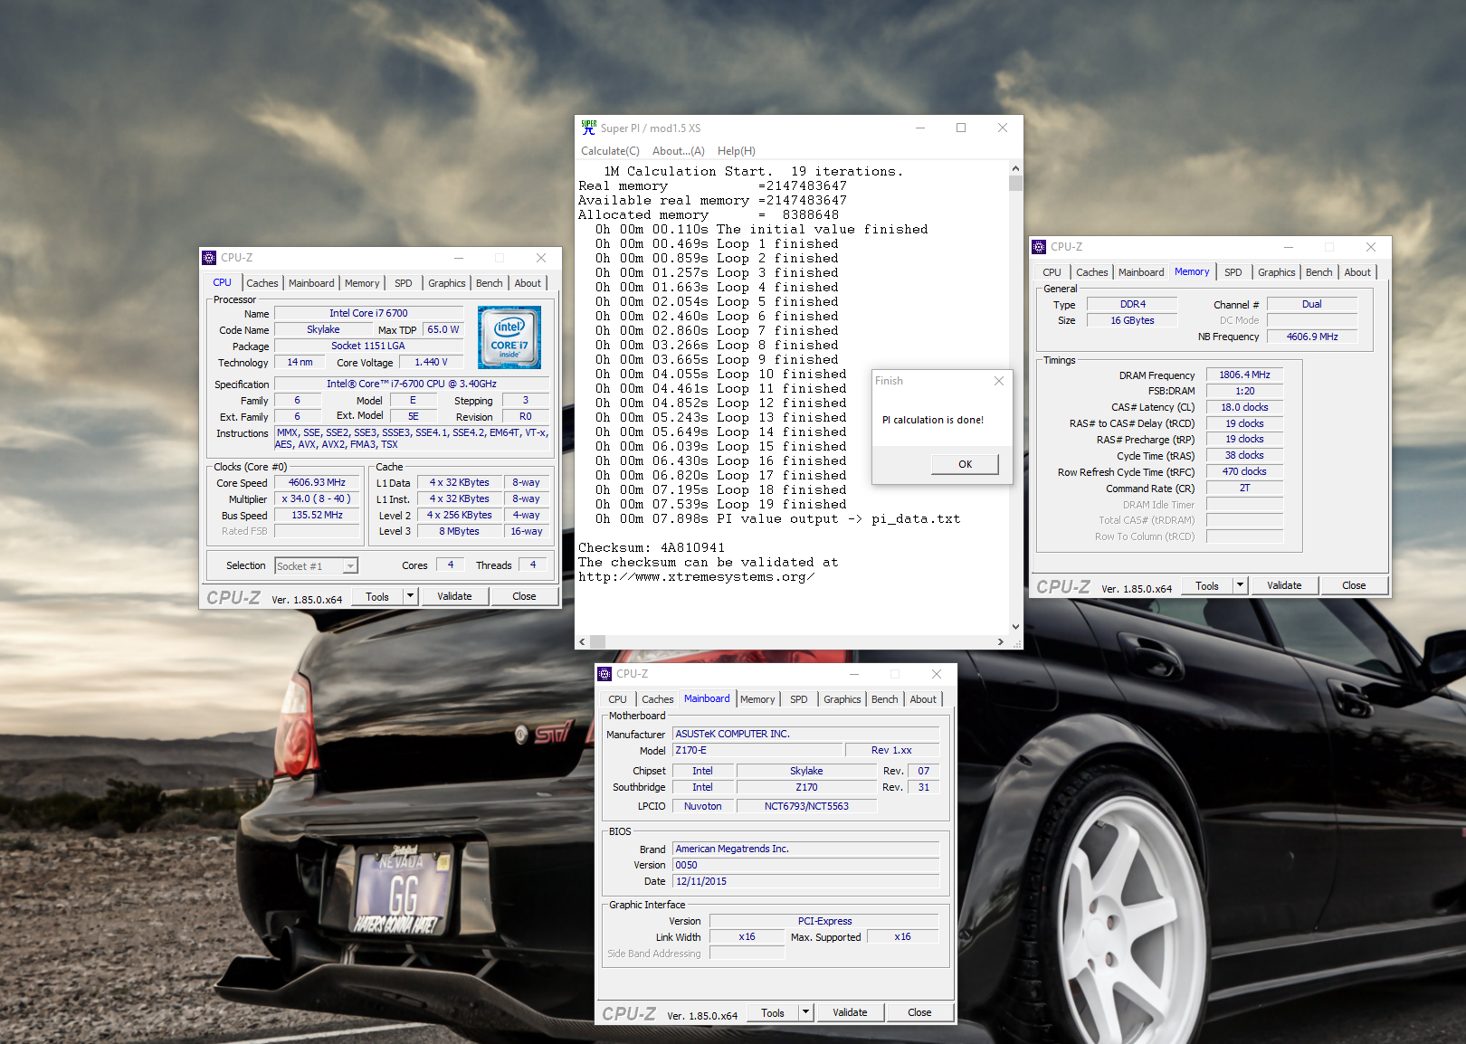The height and width of the screenshot is (1044, 1466).
Task: Switch to the Mainboard tab in the CPU window
Action: click(x=311, y=283)
